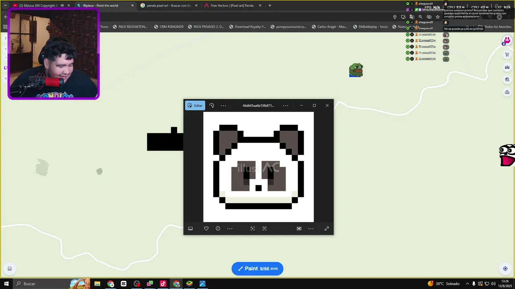Open DbBattleplay - Inicio bookmark
This screenshot has width=515, height=289.
[371, 27]
